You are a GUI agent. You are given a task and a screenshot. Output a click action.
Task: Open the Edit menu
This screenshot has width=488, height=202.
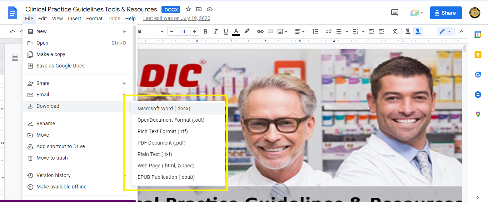tap(43, 19)
